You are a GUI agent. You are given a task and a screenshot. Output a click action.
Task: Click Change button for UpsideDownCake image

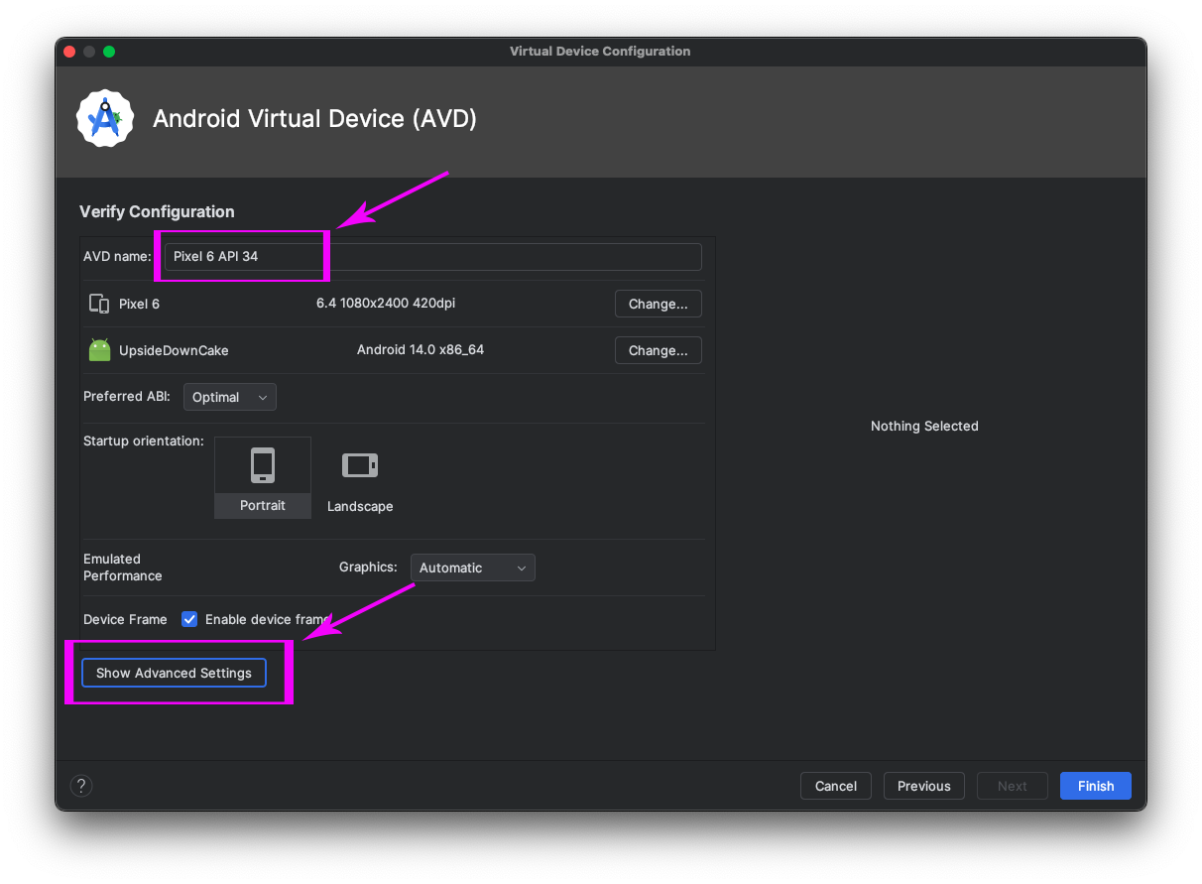[x=659, y=350]
